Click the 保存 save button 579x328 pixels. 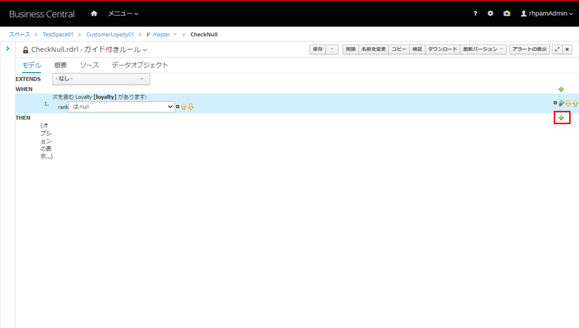(317, 49)
